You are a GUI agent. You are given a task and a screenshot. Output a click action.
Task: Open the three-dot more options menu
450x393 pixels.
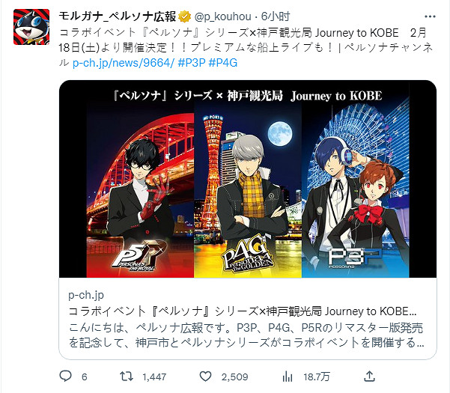(430, 16)
